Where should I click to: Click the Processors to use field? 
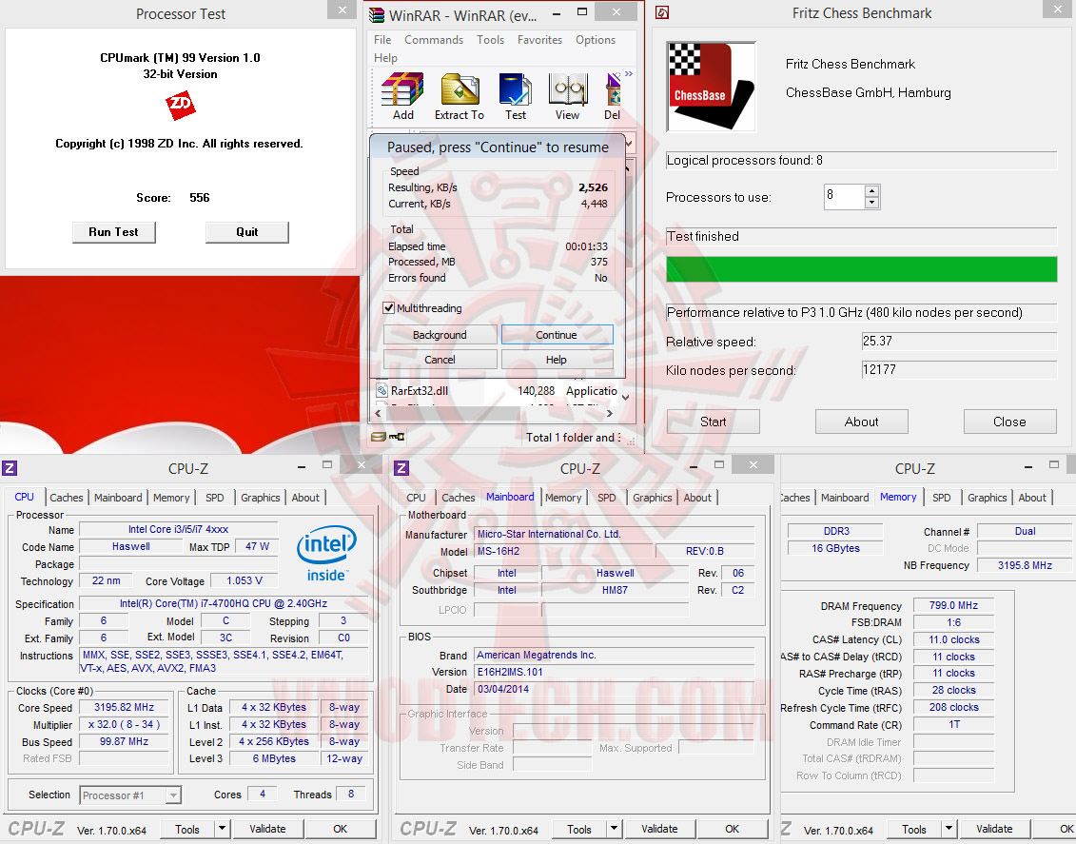tap(844, 196)
